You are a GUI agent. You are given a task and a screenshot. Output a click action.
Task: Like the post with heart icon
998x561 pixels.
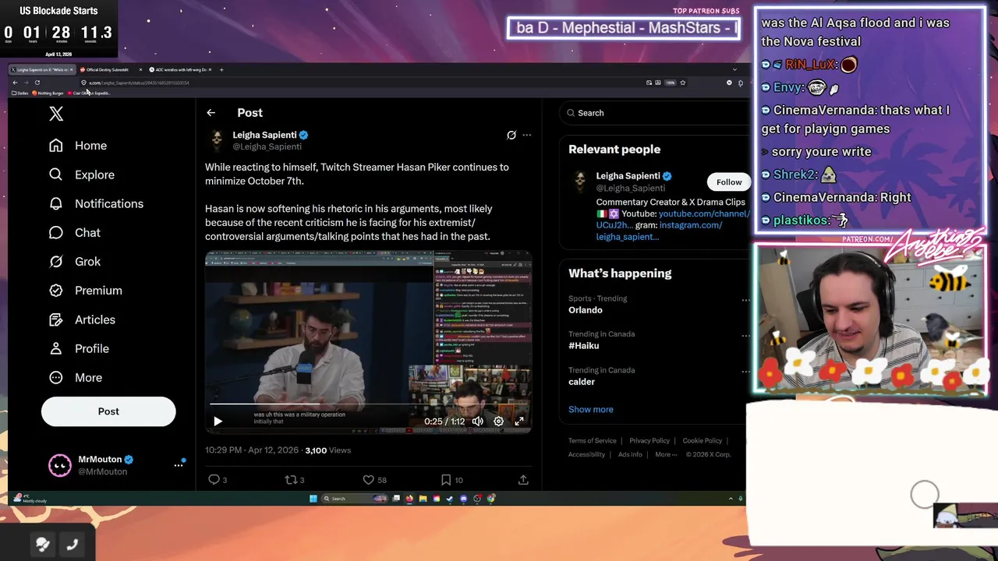point(368,480)
